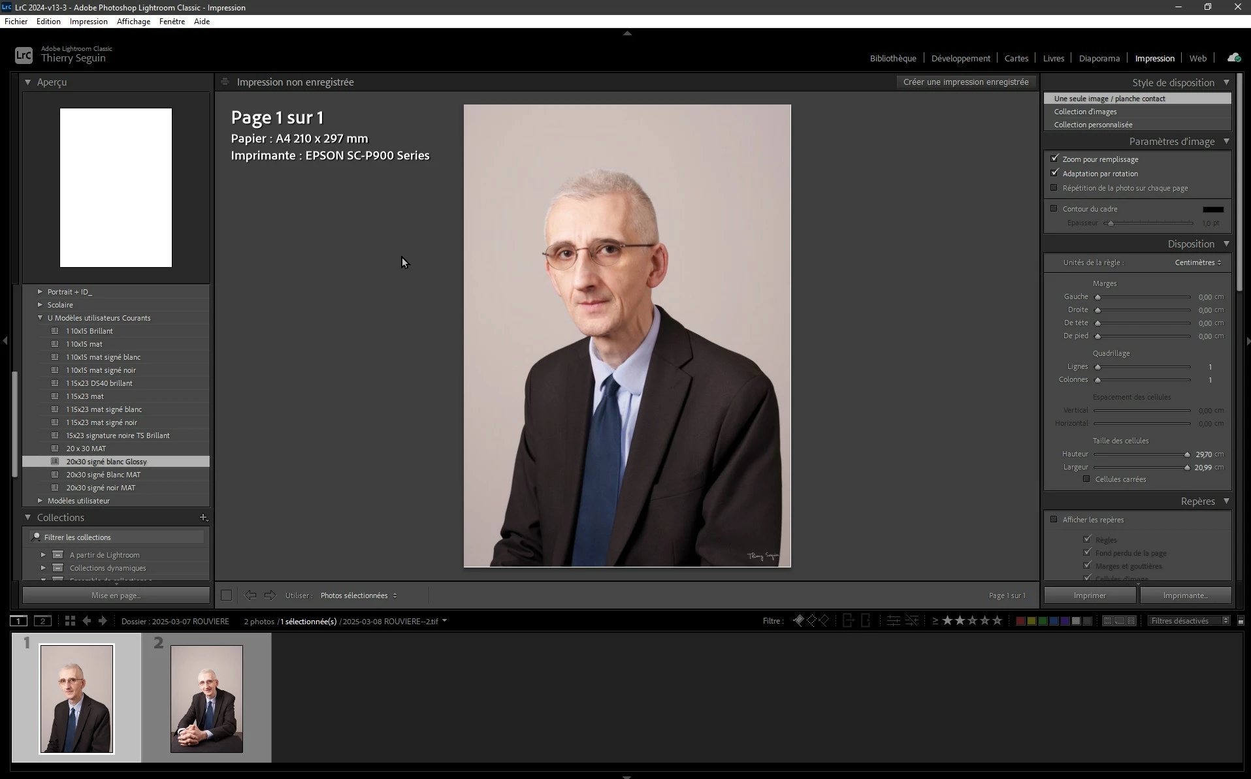Open Utiliser Photos sélectionnées dropdown
This screenshot has height=779, width=1251.
(359, 596)
